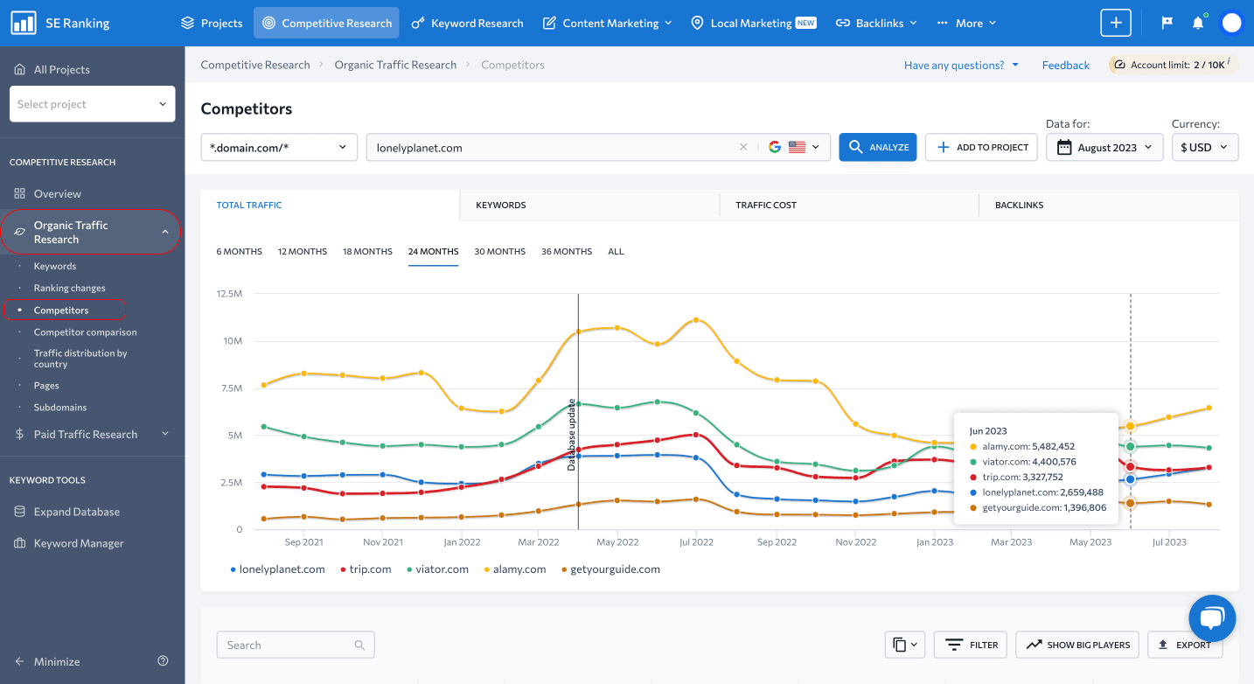Click the plus add button in header
This screenshot has width=1254, height=684.
(x=1116, y=23)
